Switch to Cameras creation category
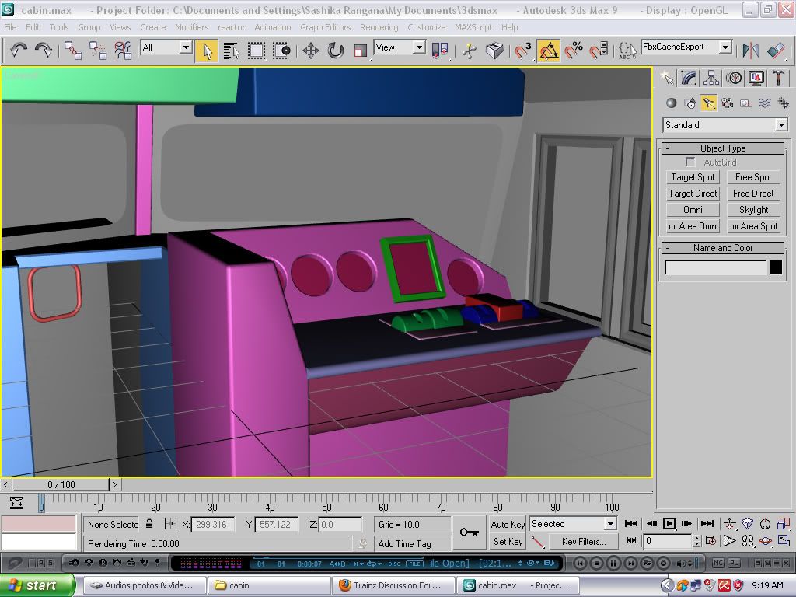 pyautogui.click(x=728, y=103)
